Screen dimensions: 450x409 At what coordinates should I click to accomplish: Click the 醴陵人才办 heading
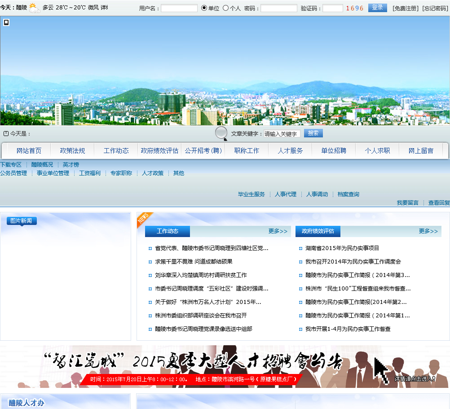click(26, 403)
